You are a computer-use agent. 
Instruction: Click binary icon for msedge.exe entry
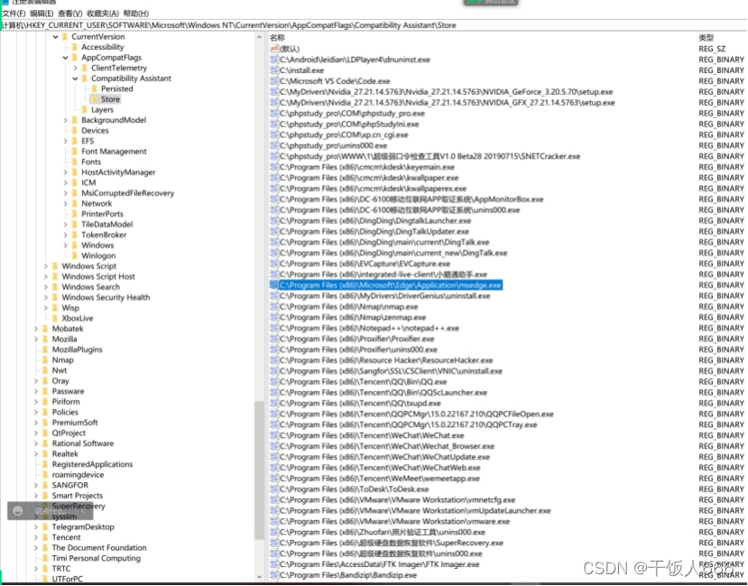tap(273, 285)
